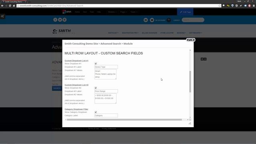Expand the Registration Pro navigation menu
Screen dimensions: 256x144
[x=130, y=33]
